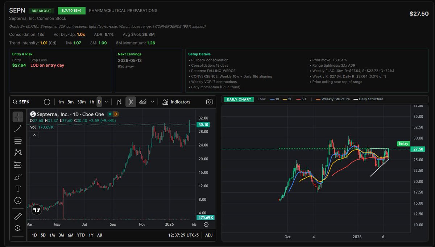
Task: Switch chart to 1h interval
Action: 92,102
